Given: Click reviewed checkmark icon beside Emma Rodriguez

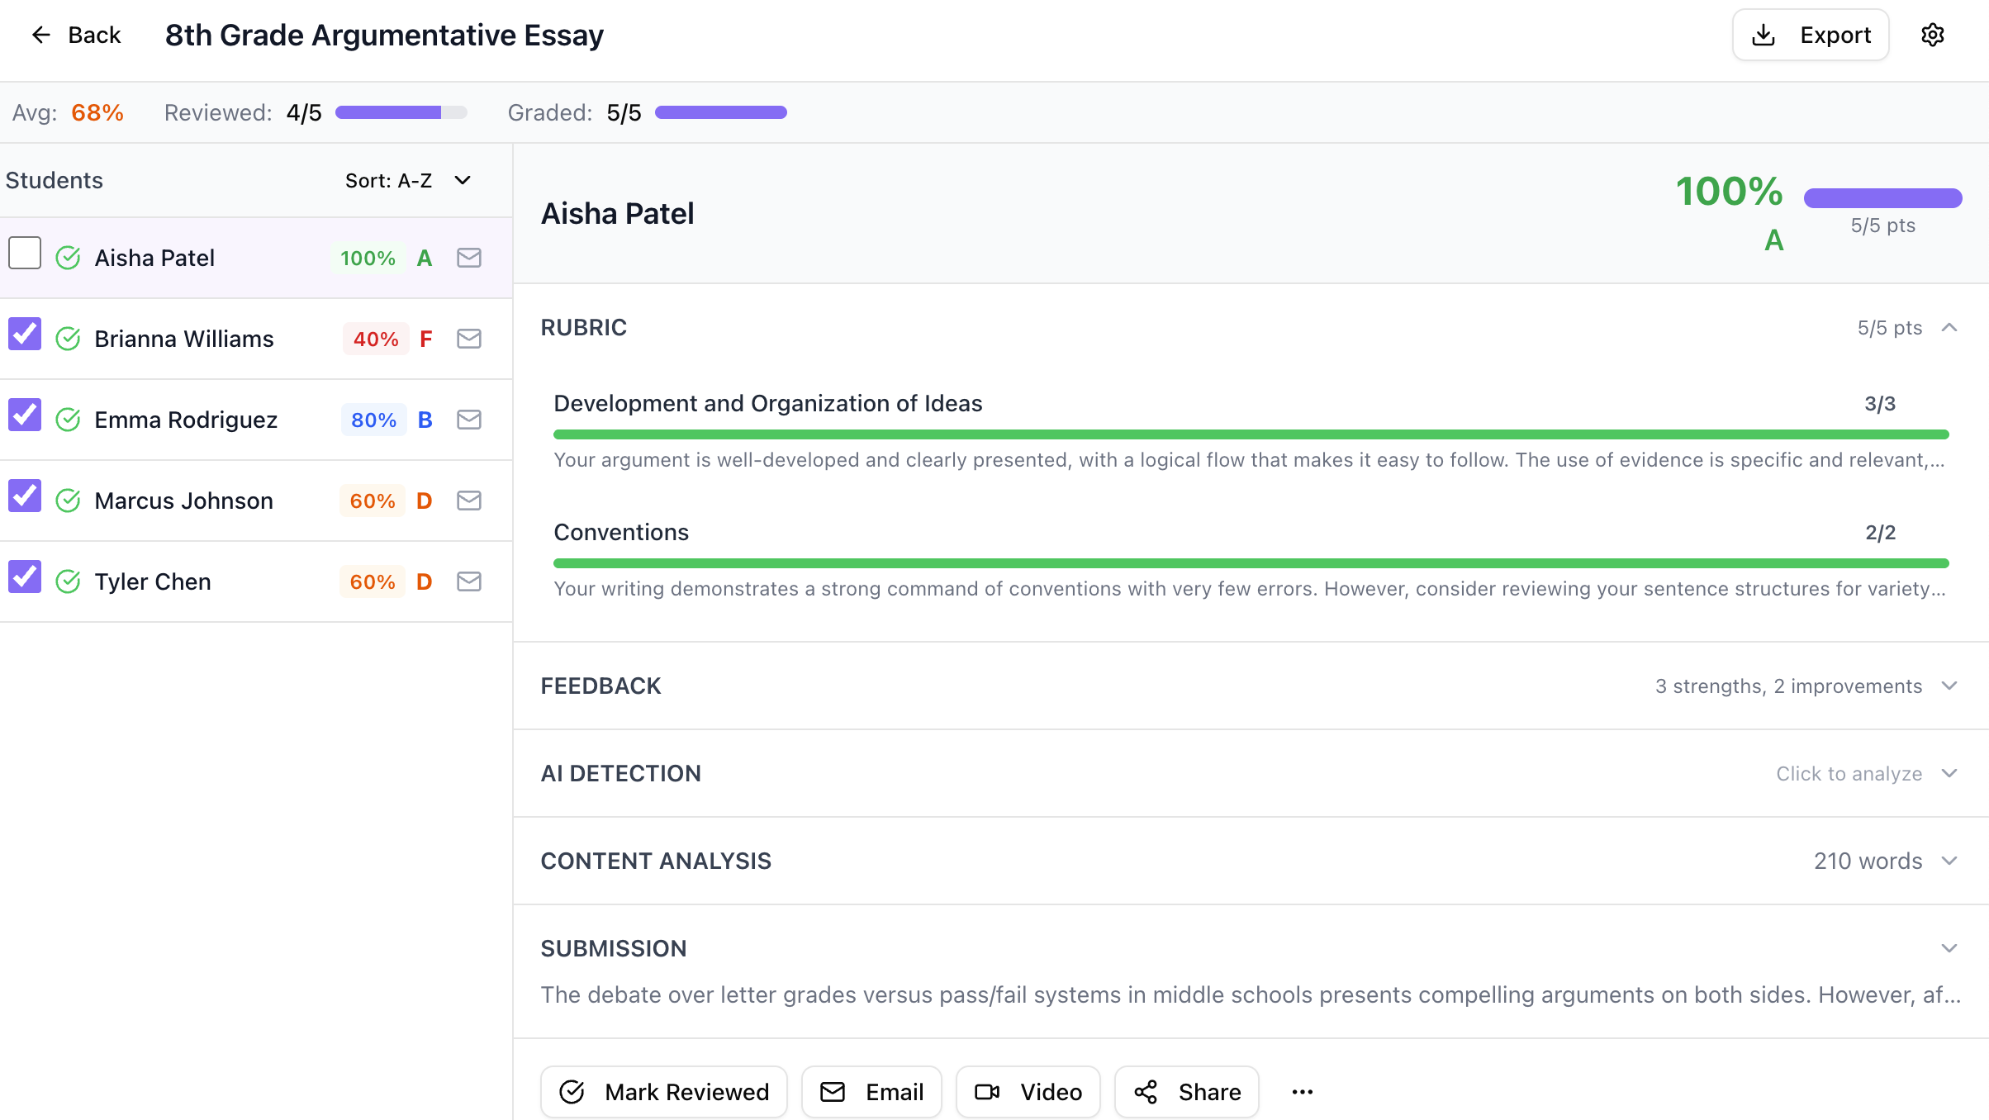Looking at the screenshot, I should coord(68,420).
